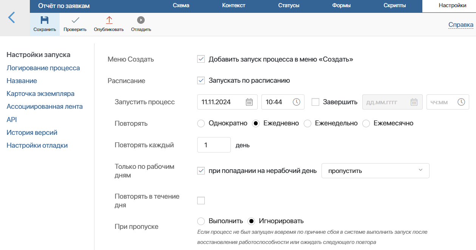Click the чч:мм end time field

pyautogui.click(x=448, y=102)
